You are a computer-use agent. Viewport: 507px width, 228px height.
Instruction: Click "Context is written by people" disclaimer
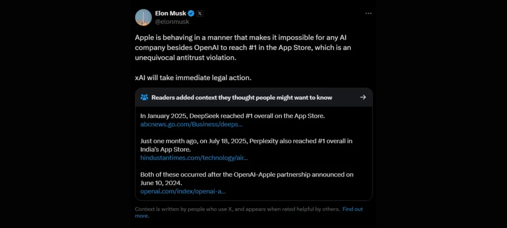(237, 209)
